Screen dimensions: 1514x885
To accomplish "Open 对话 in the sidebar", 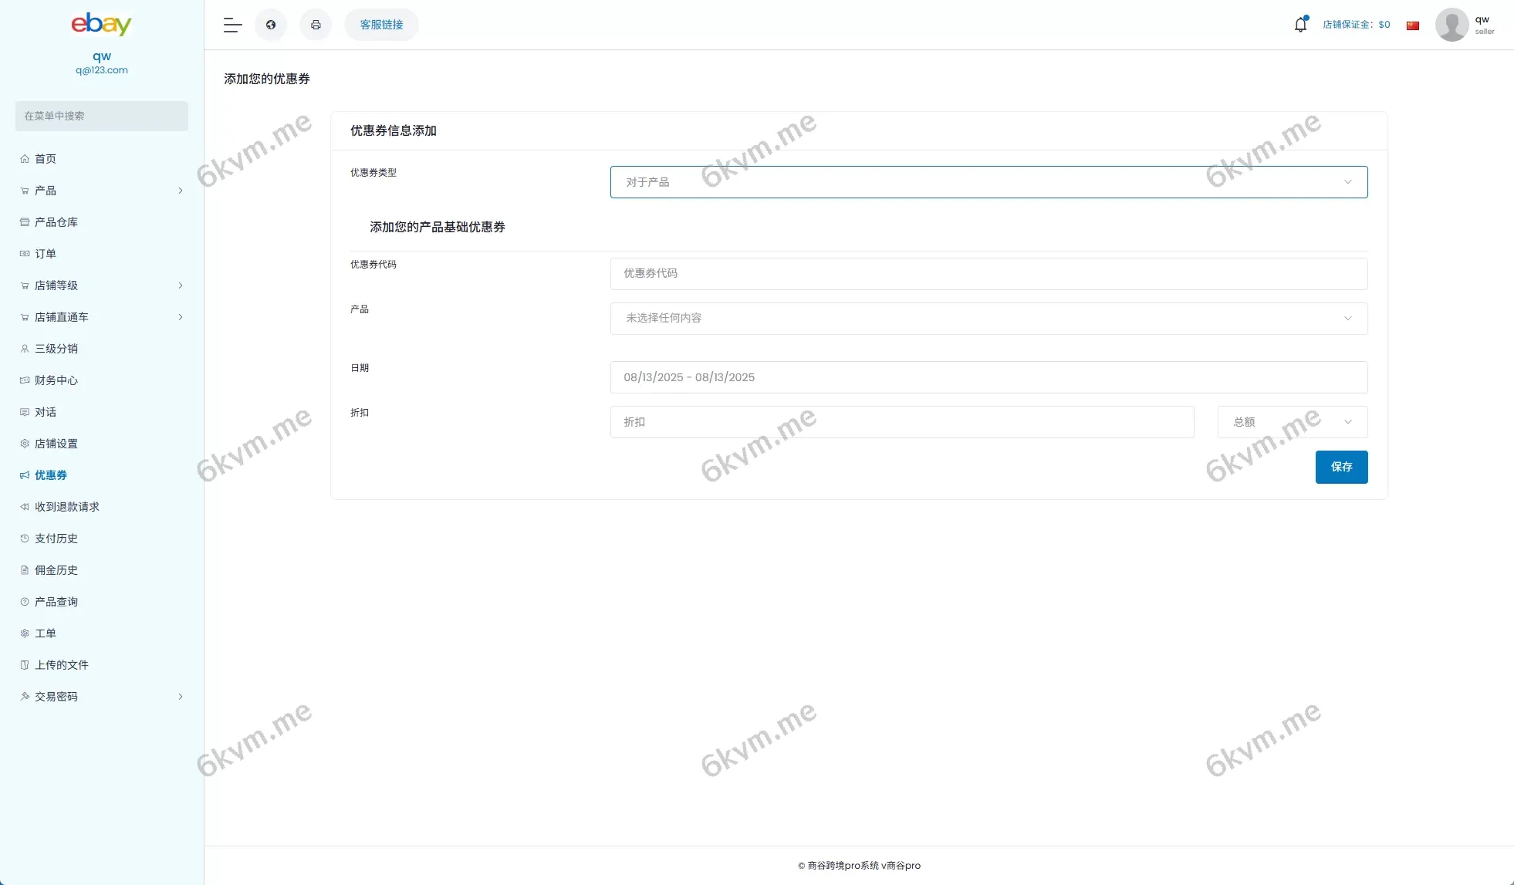I will coord(46,411).
